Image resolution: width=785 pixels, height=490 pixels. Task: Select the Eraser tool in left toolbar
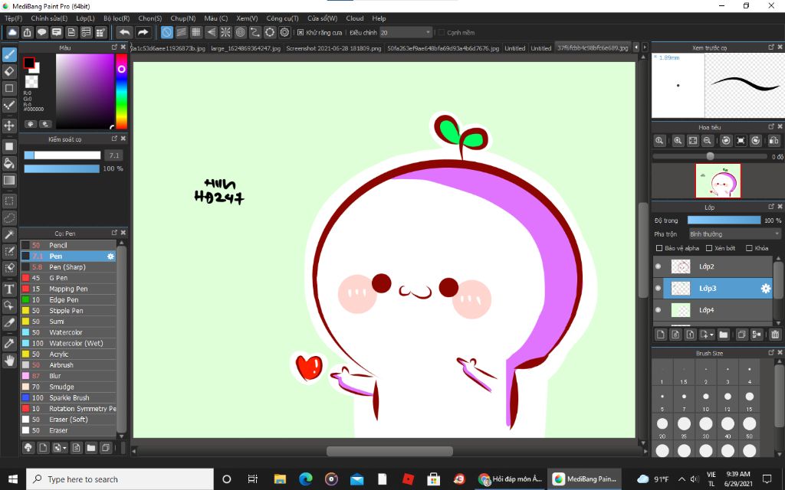pos(9,71)
